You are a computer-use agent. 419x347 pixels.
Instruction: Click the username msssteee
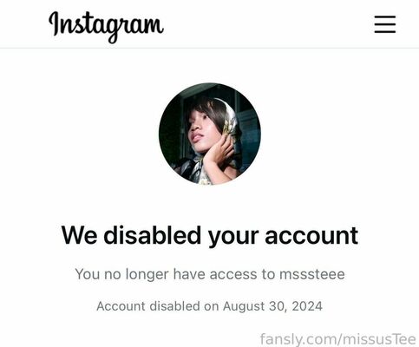(x=312, y=274)
